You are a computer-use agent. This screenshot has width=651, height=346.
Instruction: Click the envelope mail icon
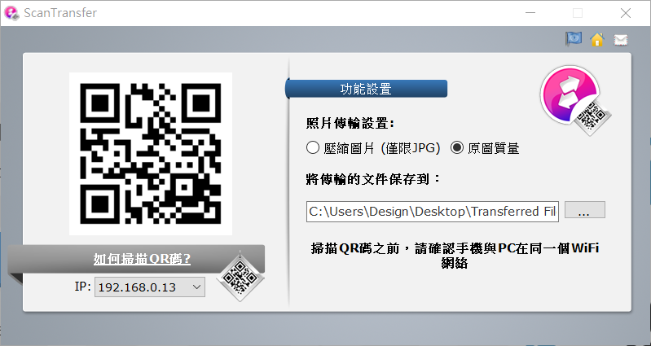coord(621,40)
